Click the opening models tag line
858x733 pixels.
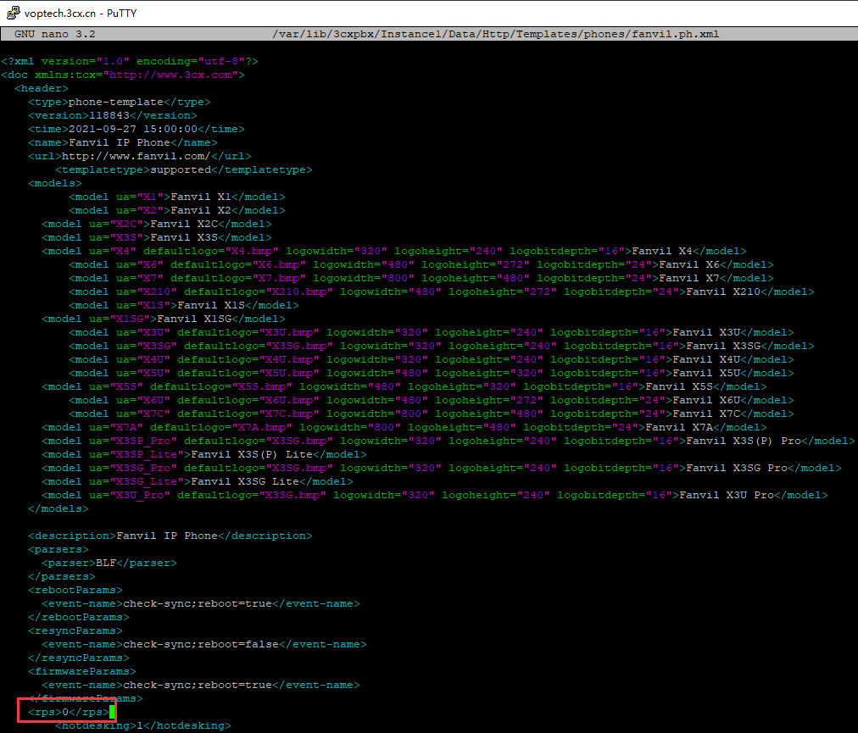[55, 183]
